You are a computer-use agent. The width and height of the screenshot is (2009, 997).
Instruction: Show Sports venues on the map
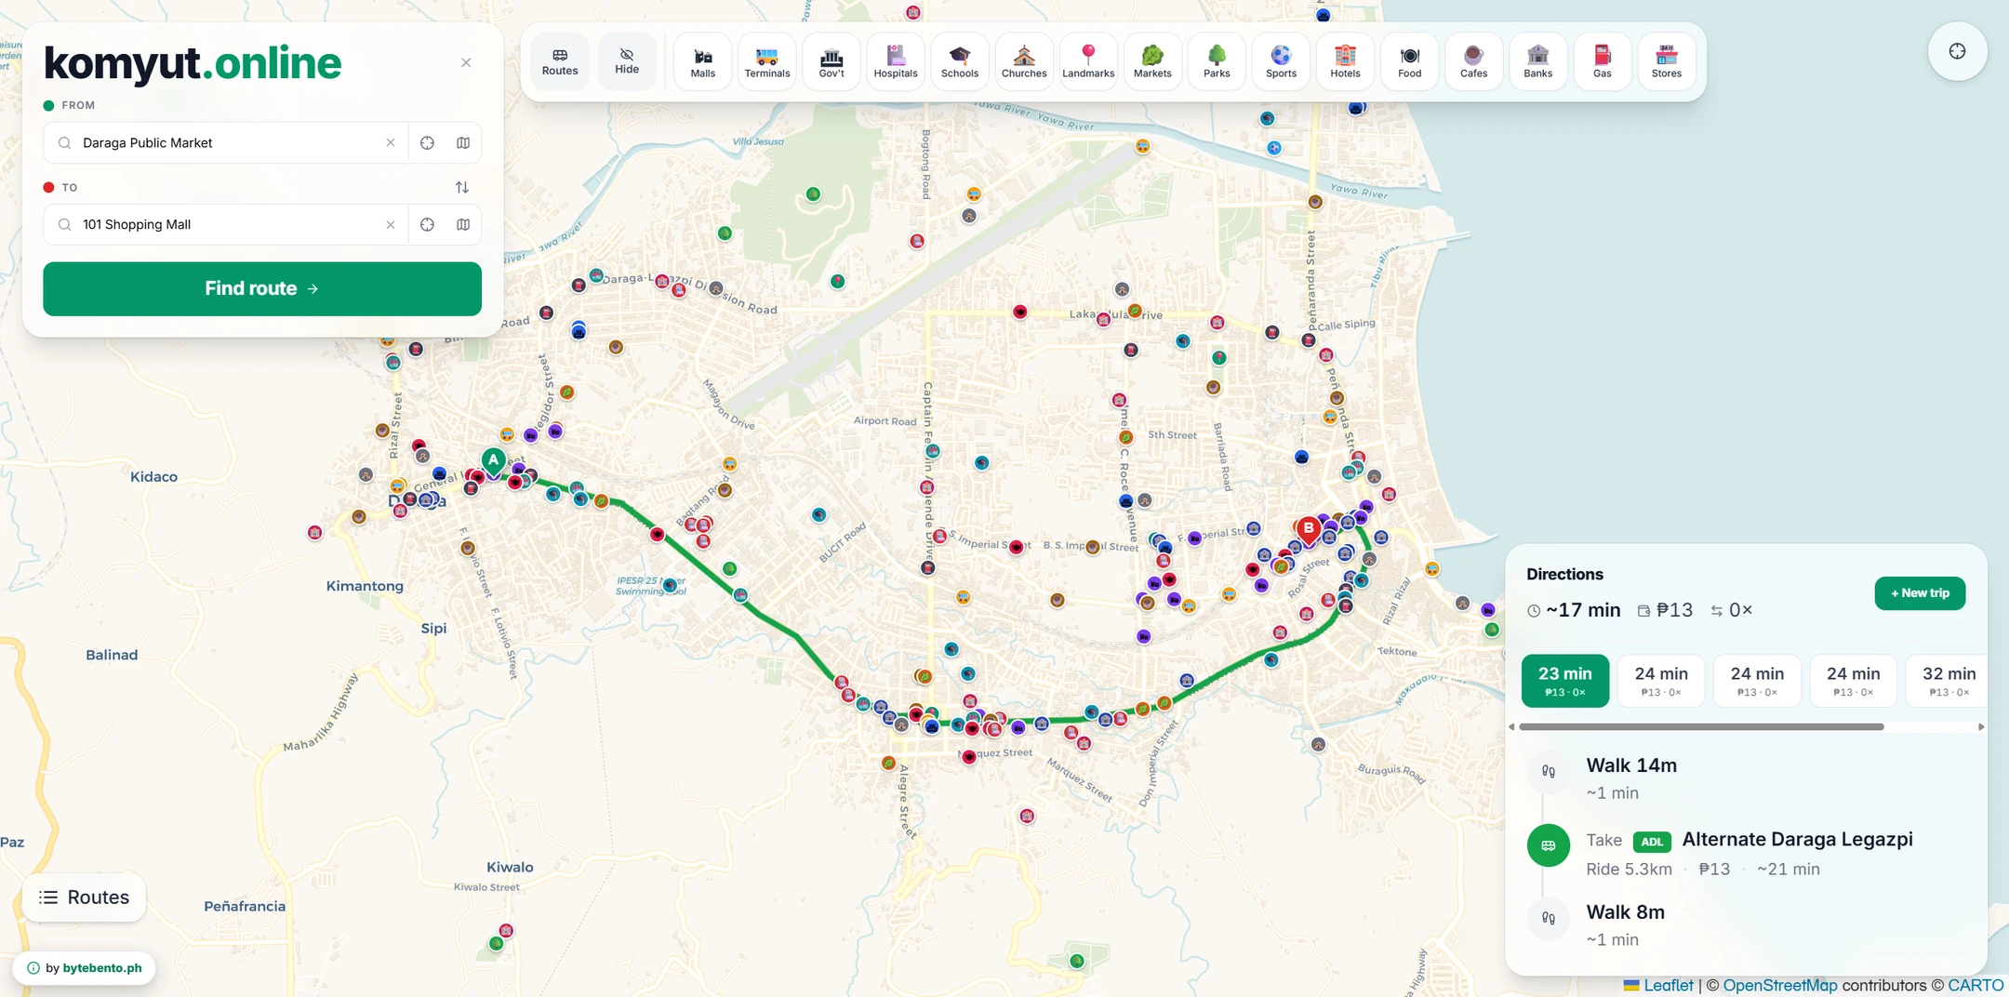pos(1281,61)
